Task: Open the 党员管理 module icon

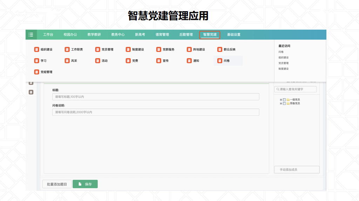Action: pos(98,50)
